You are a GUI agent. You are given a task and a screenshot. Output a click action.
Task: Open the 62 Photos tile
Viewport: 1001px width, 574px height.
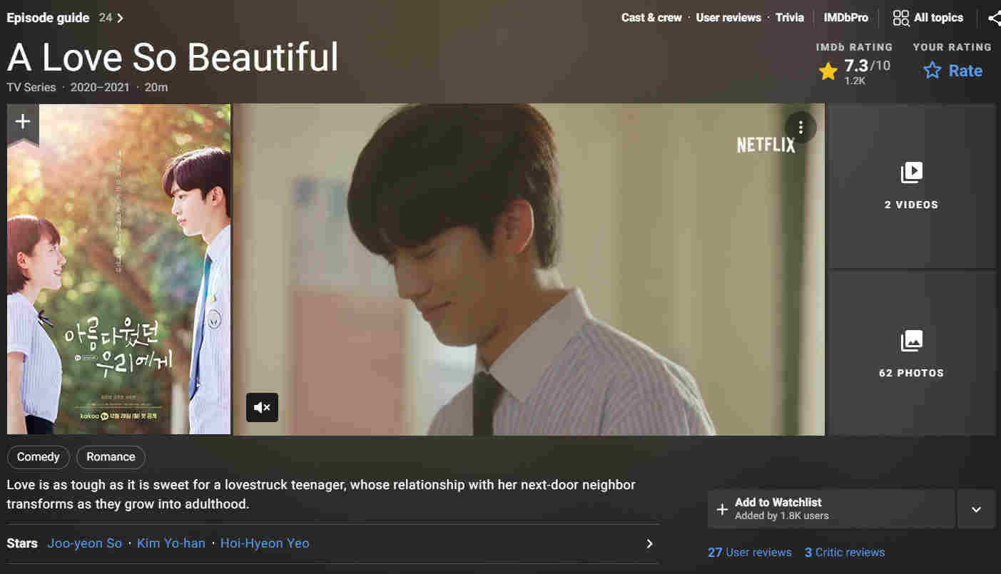pos(911,353)
